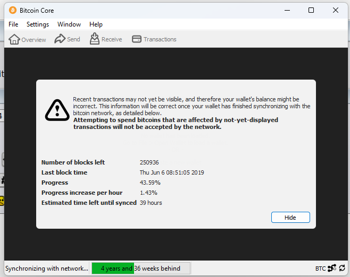Image resolution: width=350 pixels, height=277 pixels.
Task: Click the Hide button
Action: (x=290, y=218)
